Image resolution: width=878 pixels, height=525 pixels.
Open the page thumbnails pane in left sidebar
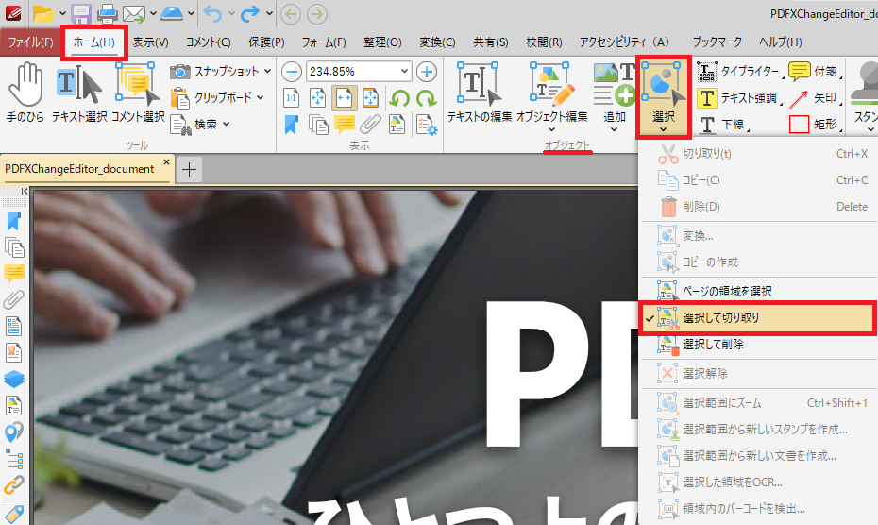point(13,247)
